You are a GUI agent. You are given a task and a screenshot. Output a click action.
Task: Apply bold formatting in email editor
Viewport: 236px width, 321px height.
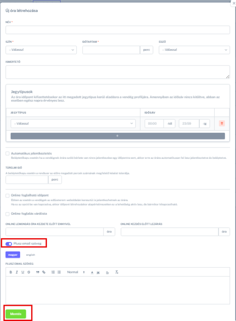11,272
